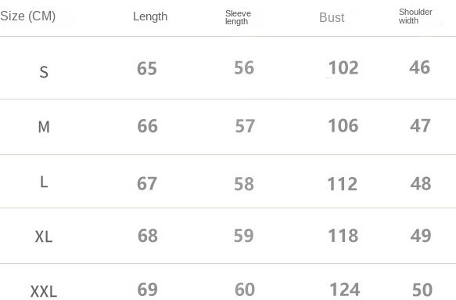Select the bust value 106
Viewport: 456px width, 300px height.
click(343, 125)
